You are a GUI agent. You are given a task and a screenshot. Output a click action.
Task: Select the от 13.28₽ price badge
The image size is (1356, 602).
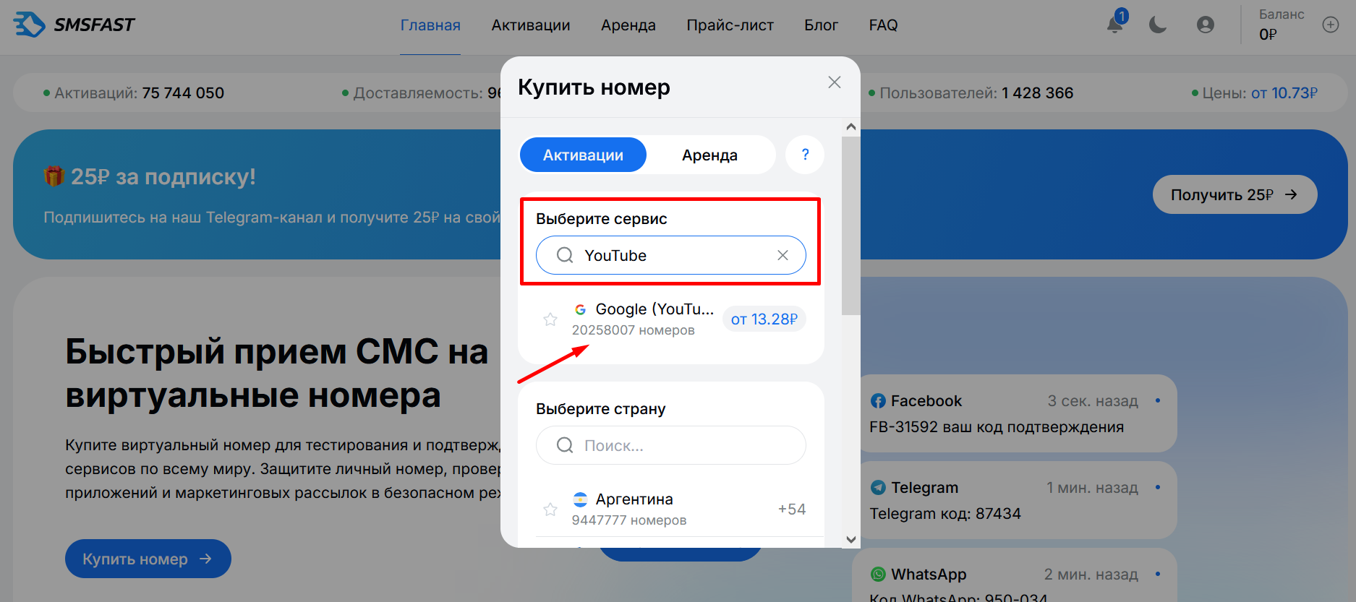pos(764,319)
